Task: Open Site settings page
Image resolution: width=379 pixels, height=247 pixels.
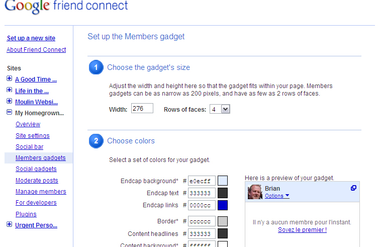Action: [32, 136]
